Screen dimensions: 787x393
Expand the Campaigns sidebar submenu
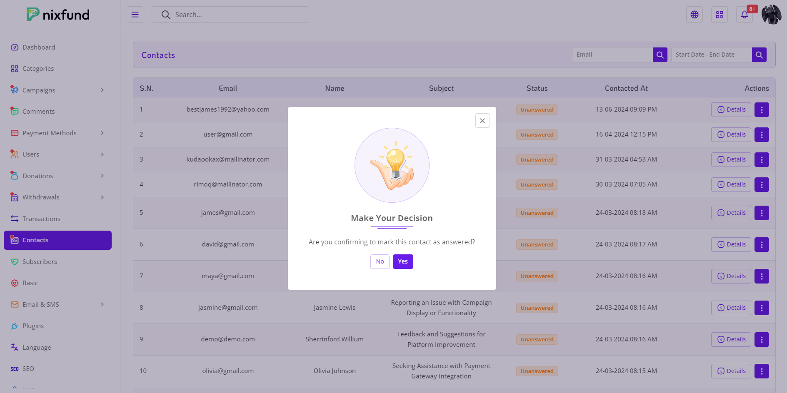(102, 90)
